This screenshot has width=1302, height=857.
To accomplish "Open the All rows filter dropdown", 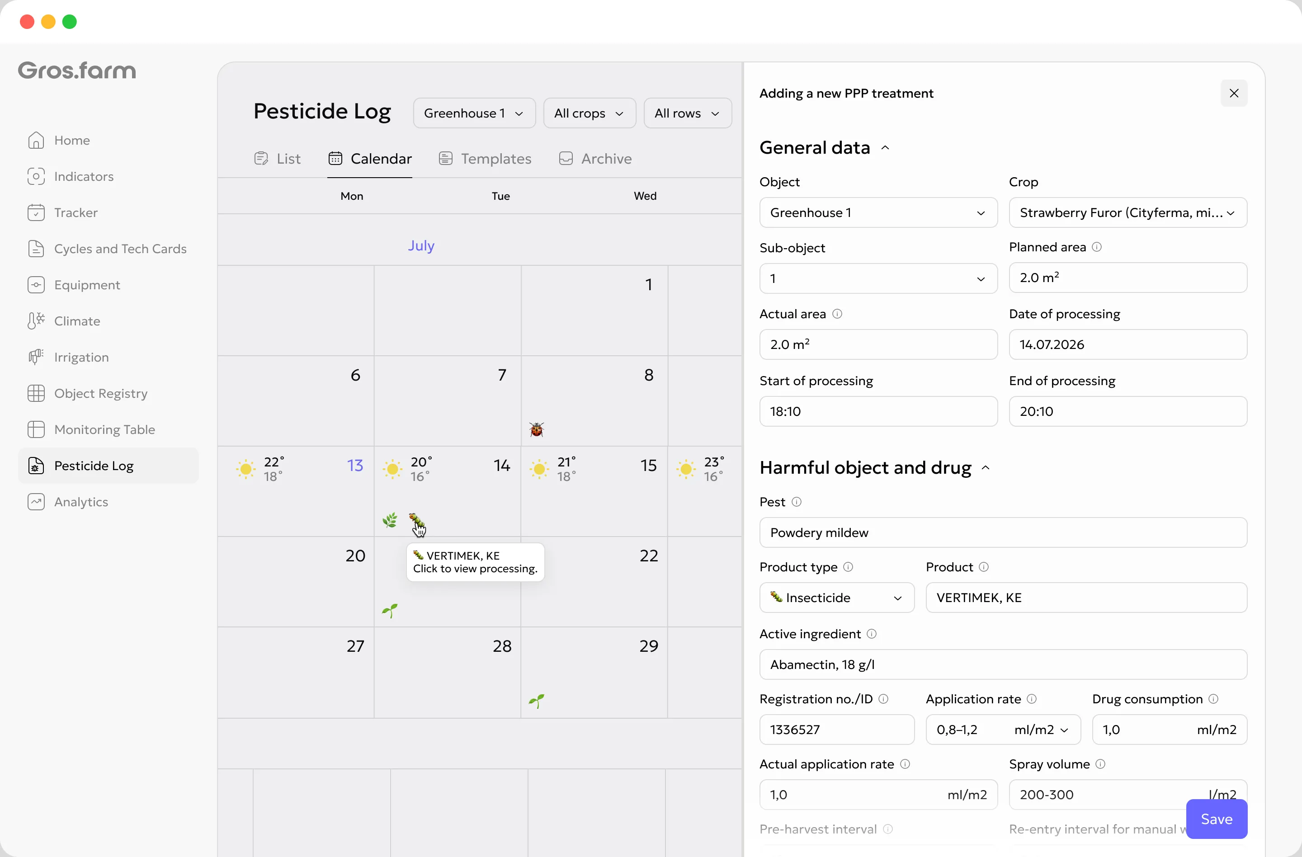I will click(x=688, y=113).
